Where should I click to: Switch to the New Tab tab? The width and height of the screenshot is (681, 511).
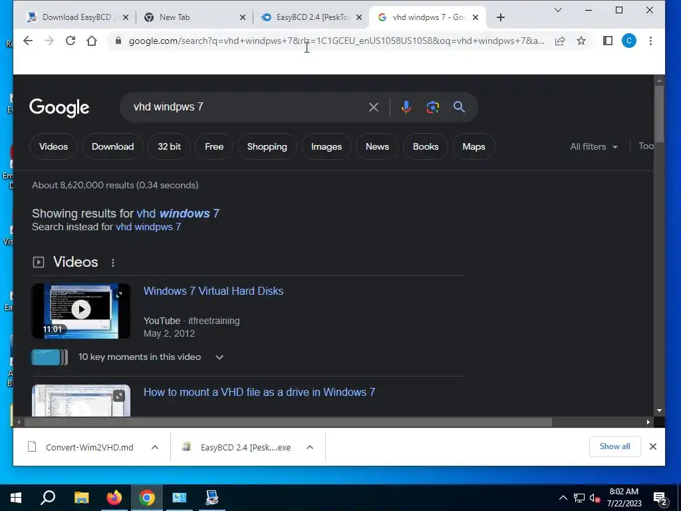[191, 17]
